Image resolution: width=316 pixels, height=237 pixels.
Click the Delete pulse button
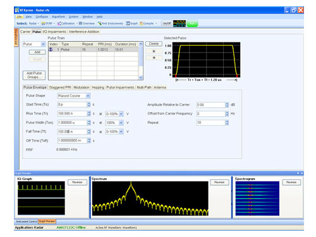click(x=154, y=44)
